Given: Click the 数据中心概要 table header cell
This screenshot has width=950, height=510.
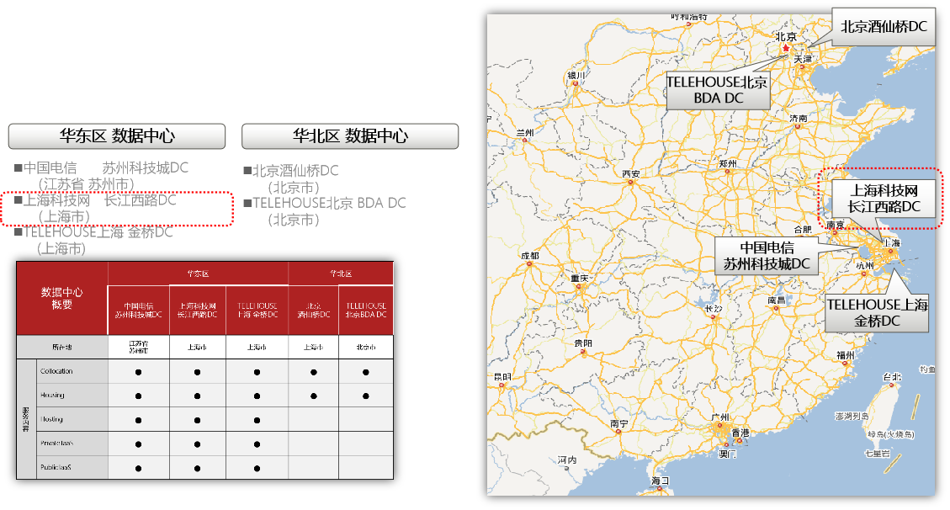Looking at the screenshot, I should (x=61, y=298).
